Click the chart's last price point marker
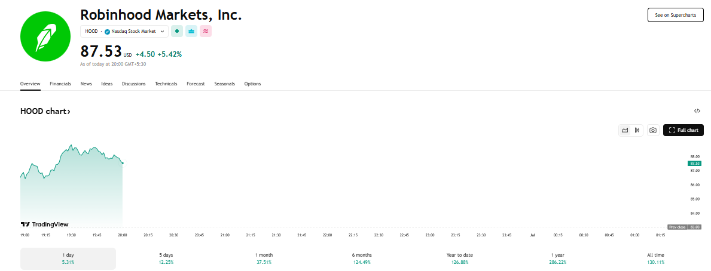The image size is (711, 271). tap(123, 163)
